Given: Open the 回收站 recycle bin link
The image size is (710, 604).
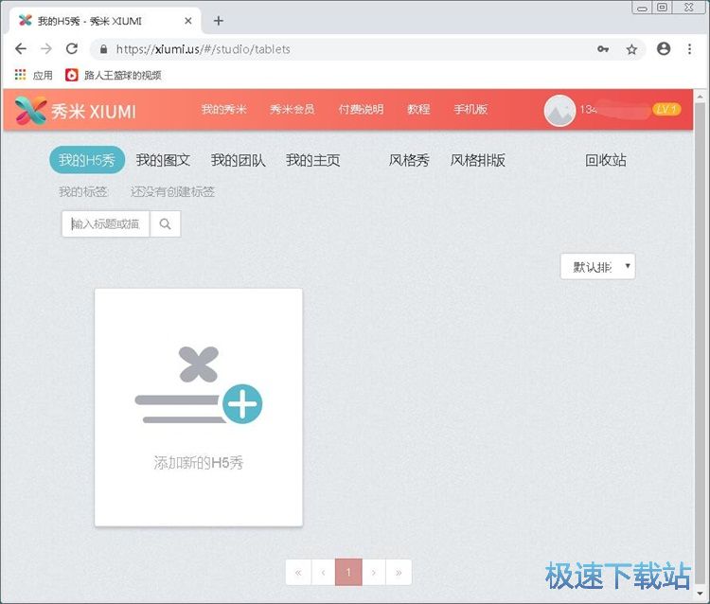Looking at the screenshot, I should (606, 160).
